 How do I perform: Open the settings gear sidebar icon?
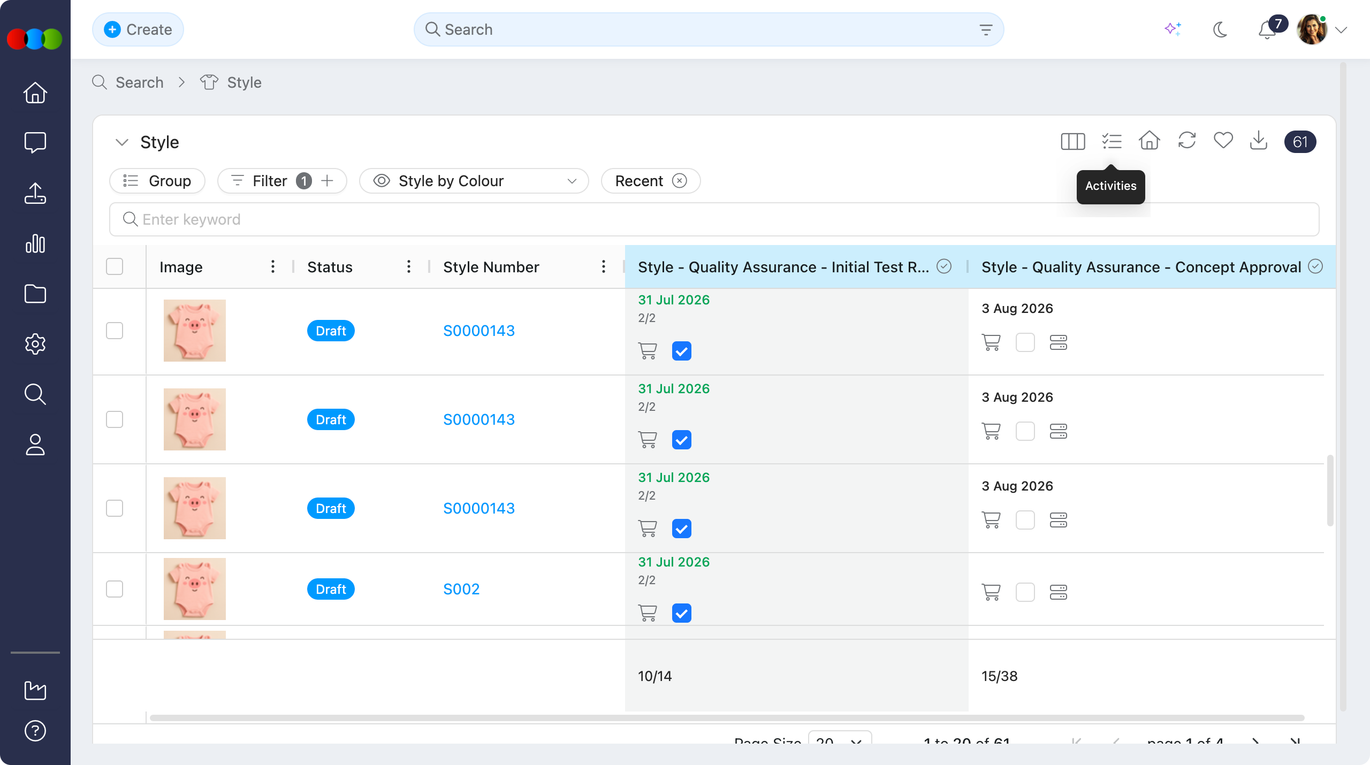click(35, 344)
